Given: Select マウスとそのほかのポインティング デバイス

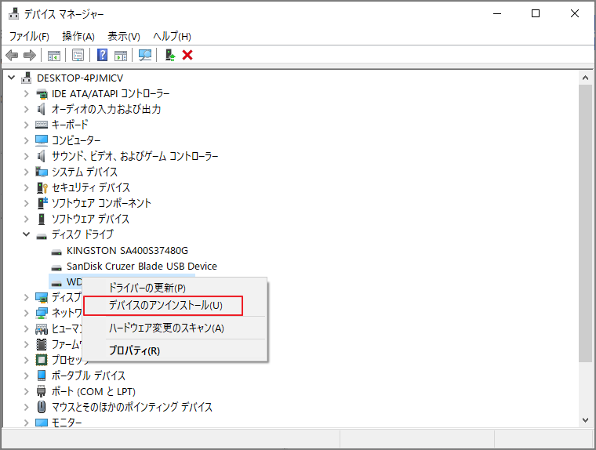Looking at the screenshot, I should [132, 407].
